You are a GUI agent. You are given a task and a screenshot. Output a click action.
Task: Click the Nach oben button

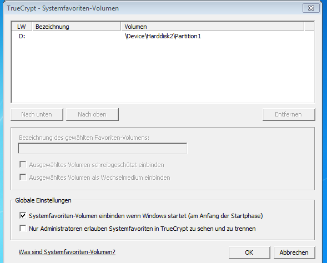tap(92, 114)
